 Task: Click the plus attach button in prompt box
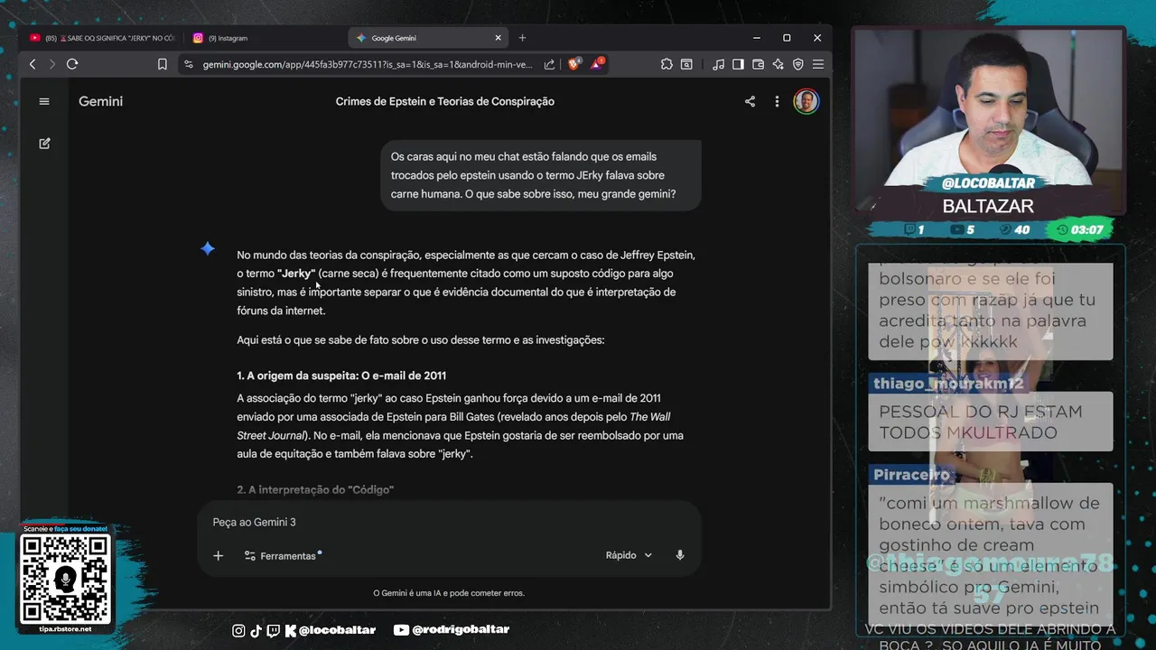[x=218, y=555]
